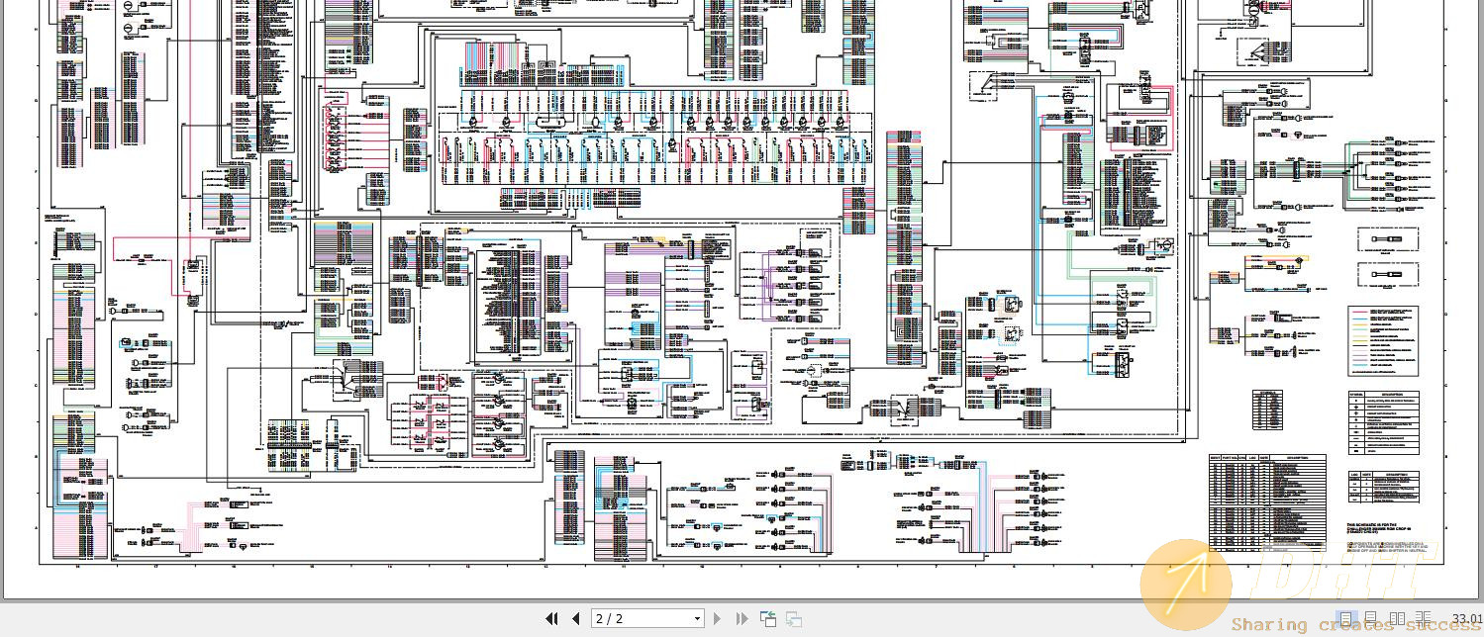Jump to the first page
This screenshot has width=1484, height=637.
pyautogui.click(x=551, y=618)
